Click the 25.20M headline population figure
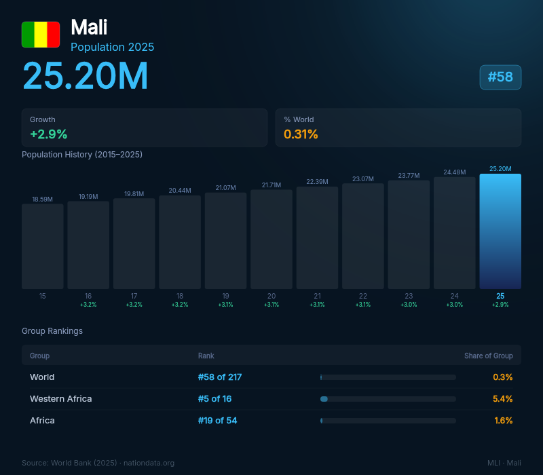 tap(86, 76)
